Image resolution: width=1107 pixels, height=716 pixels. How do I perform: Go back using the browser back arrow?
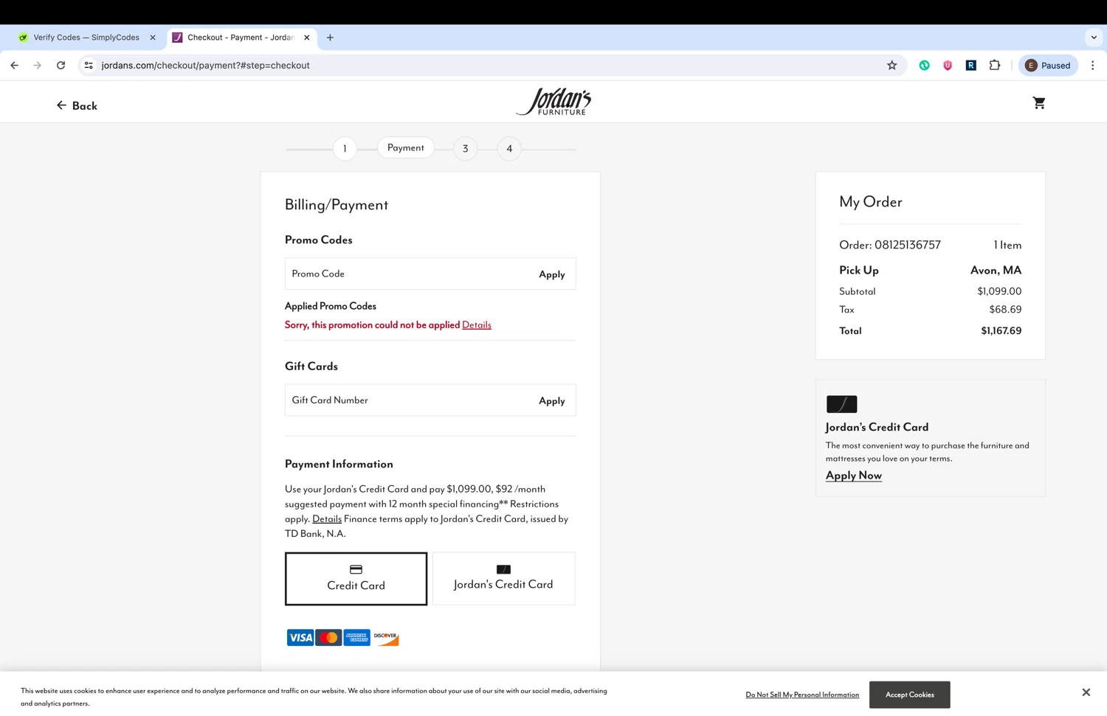(14, 65)
